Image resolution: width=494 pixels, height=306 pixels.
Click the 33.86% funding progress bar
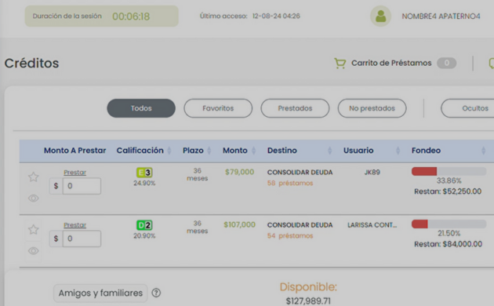pos(449,171)
